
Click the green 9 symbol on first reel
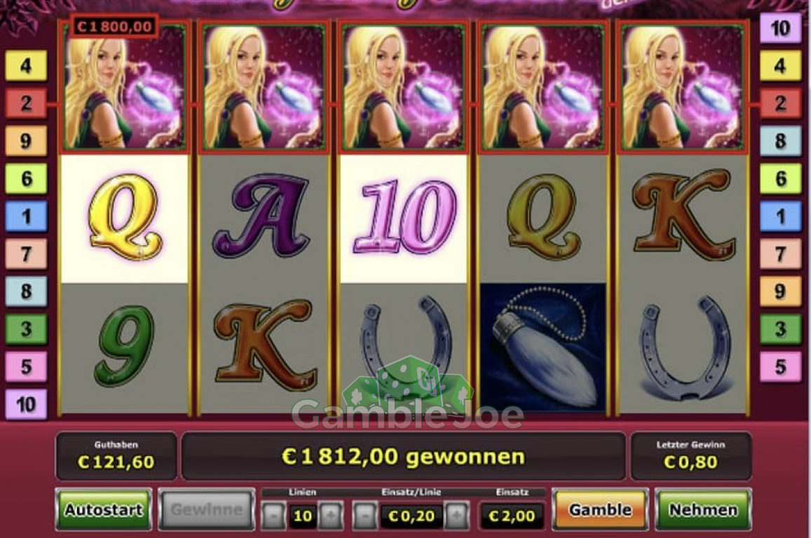point(124,346)
